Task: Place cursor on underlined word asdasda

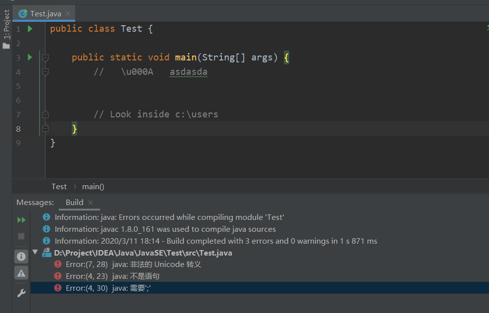Action: click(x=188, y=72)
